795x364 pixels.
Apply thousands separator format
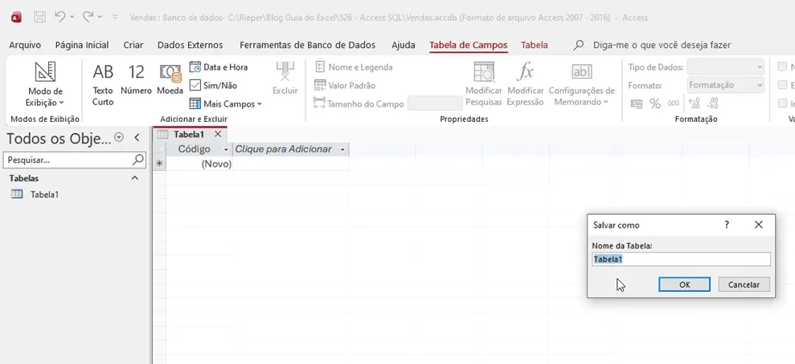(x=674, y=103)
